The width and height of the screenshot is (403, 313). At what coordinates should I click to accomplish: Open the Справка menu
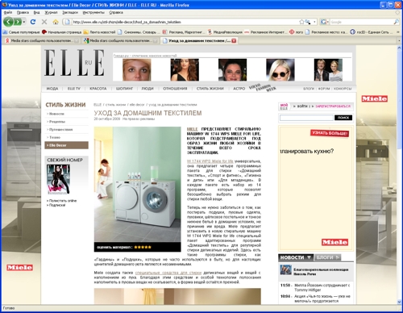coord(116,12)
